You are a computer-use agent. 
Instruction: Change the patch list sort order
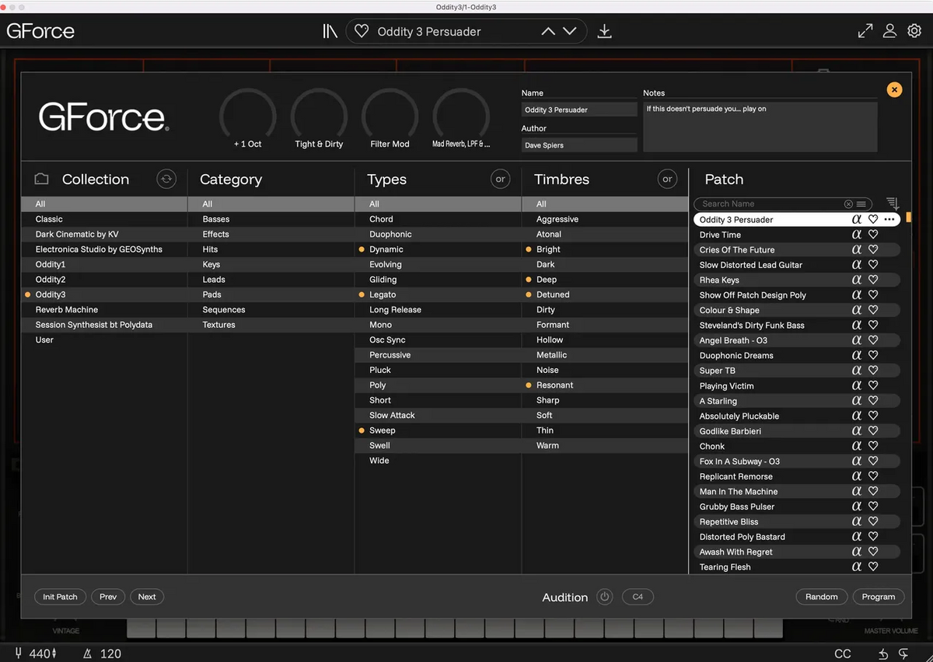[x=893, y=204]
